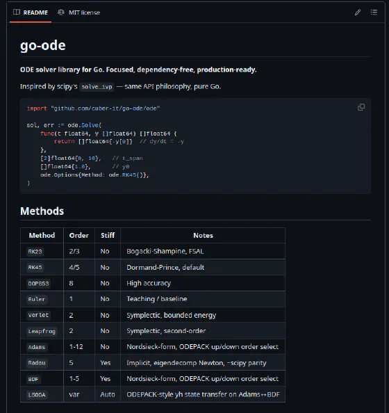This screenshot has width=389, height=413.
Task: Click the Order column header
Action: tap(79, 235)
